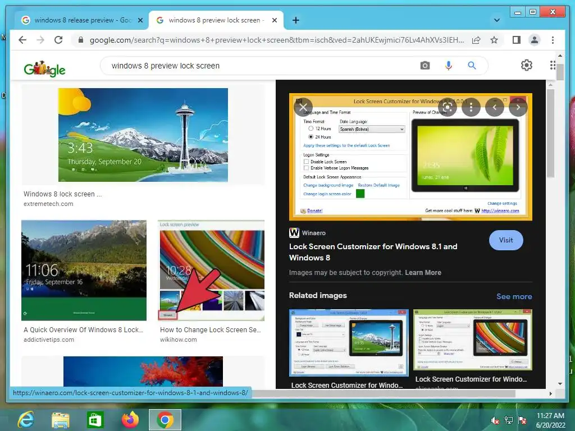This screenshot has height=431, width=575.
Task: Open the wikiHow lock screen settings thumbnail
Action: [x=211, y=270]
